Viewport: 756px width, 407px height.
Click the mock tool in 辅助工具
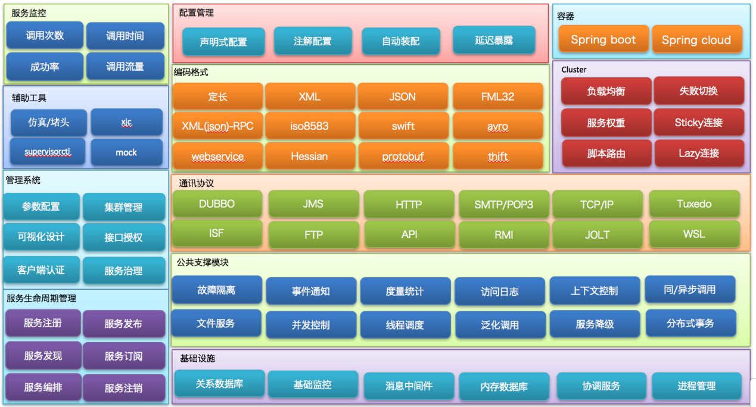click(x=126, y=152)
